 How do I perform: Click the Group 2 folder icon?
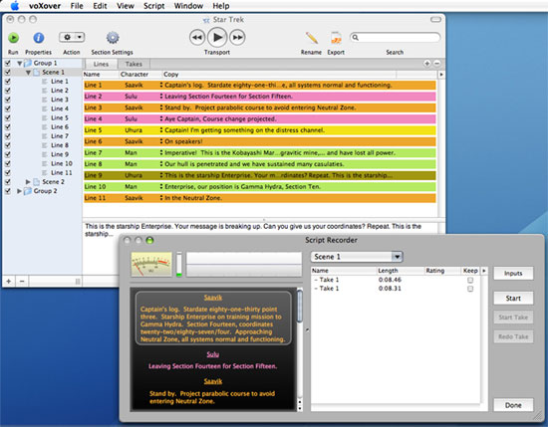tap(28, 191)
